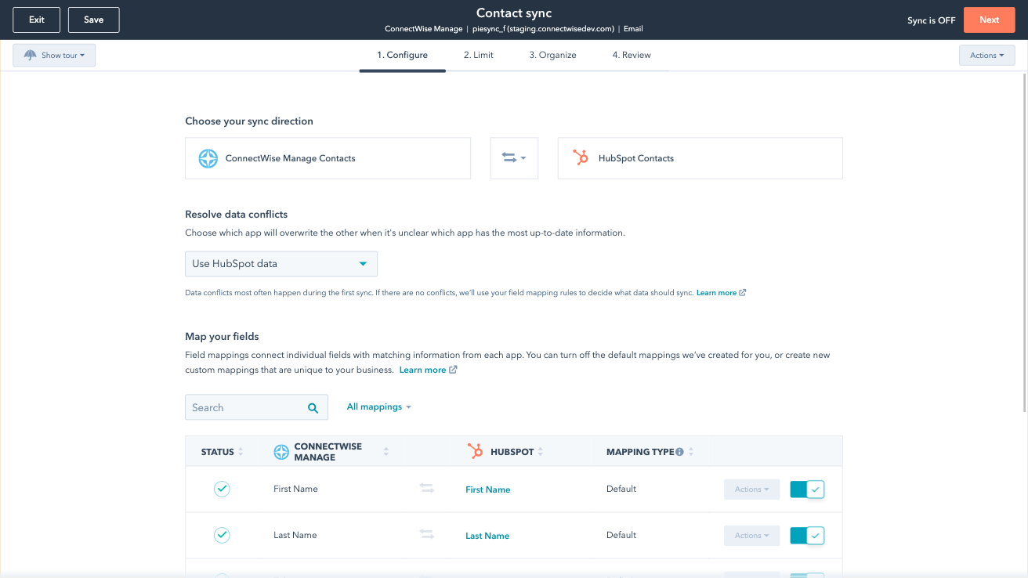This screenshot has height=578, width=1028.
Task: Click the magnifier icon in search field
Action: point(313,408)
